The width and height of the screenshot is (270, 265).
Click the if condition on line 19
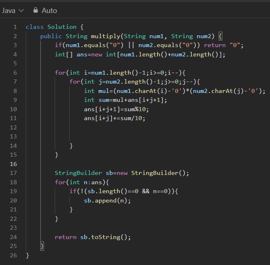click(x=124, y=191)
